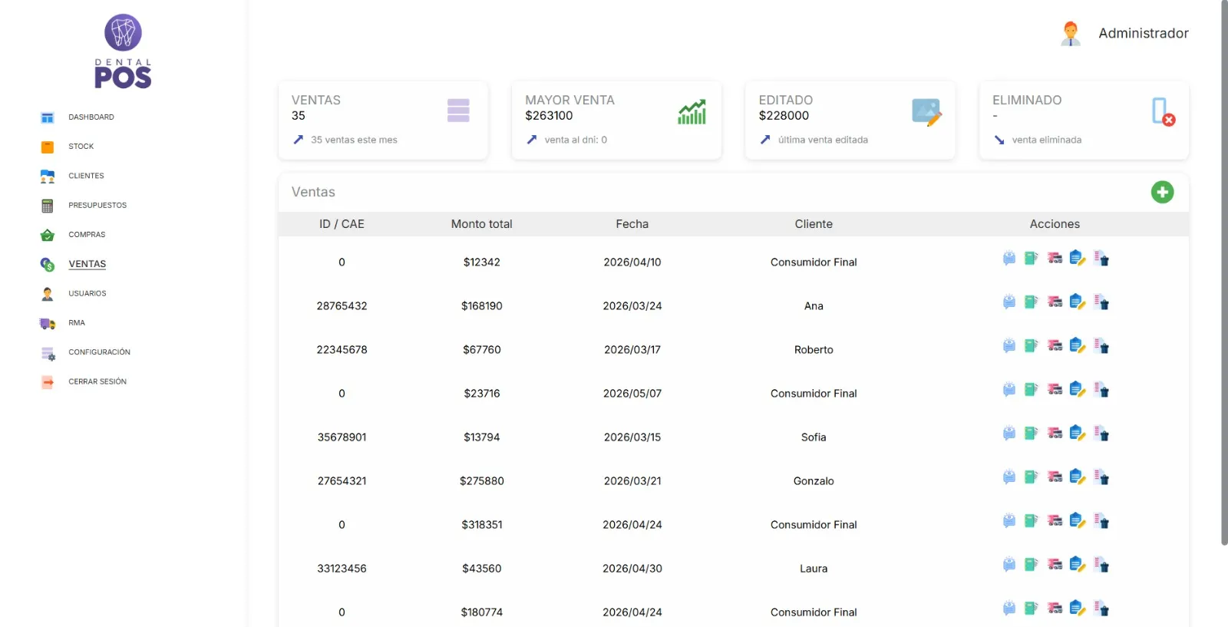Screen dimensions: 1228x627
Task: Go to RMA in the sidebar
Action: tap(77, 323)
